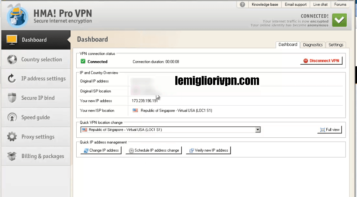The width and height of the screenshot is (357, 197).
Task: Click the Full view window icon
Action: point(322,130)
